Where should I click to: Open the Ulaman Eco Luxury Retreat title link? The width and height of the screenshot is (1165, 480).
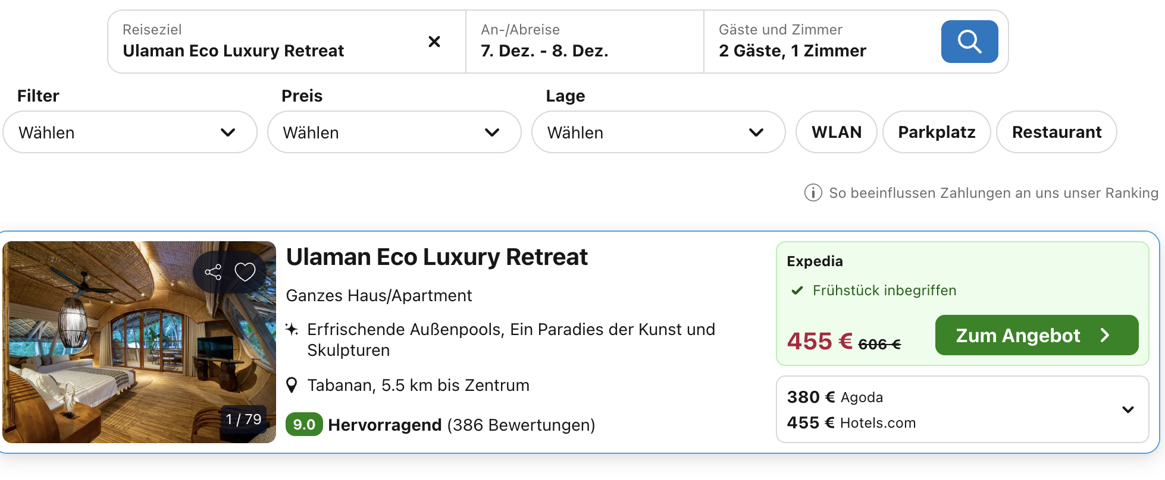pos(437,257)
